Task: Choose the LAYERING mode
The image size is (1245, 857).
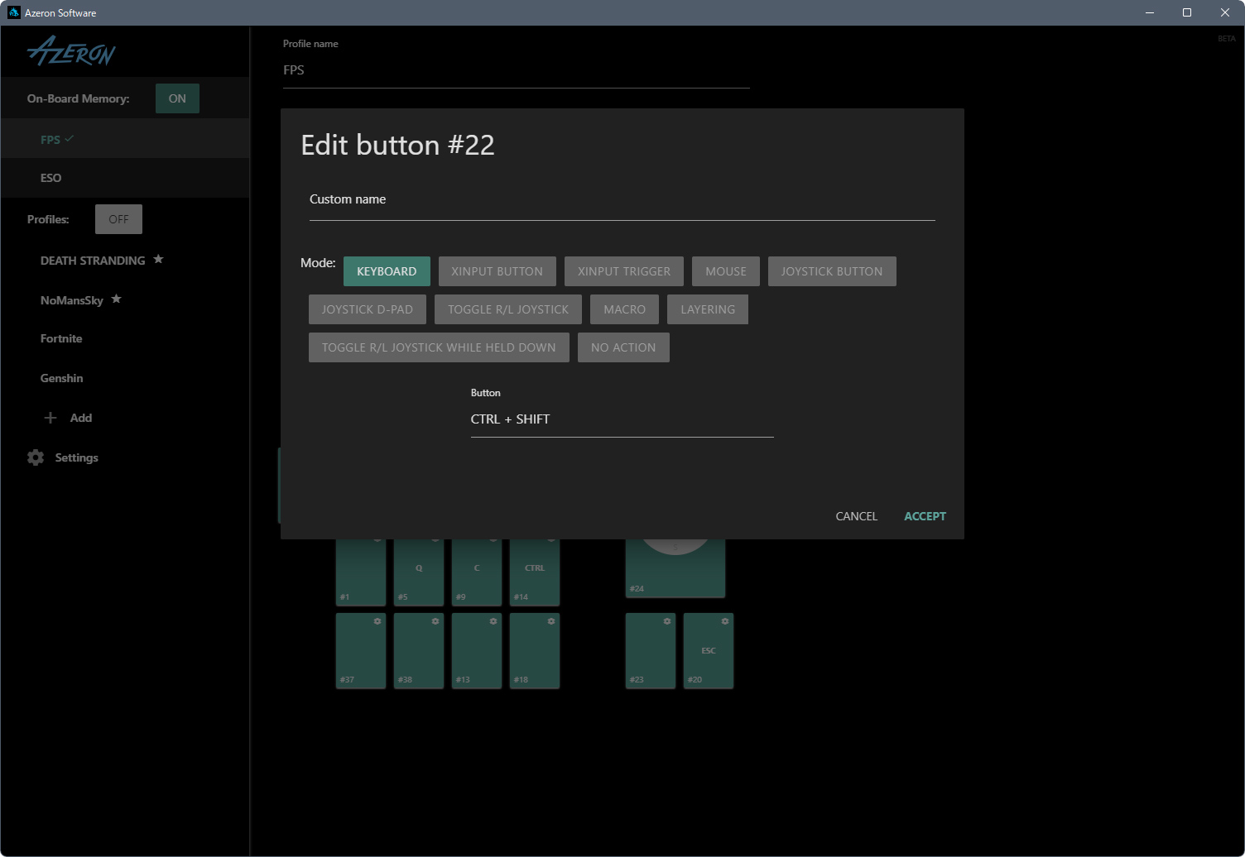Action: click(708, 309)
